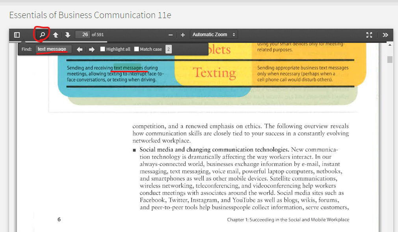Open the zoom level selector menu
The width and height of the screenshot is (398, 232).
[214, 35]
